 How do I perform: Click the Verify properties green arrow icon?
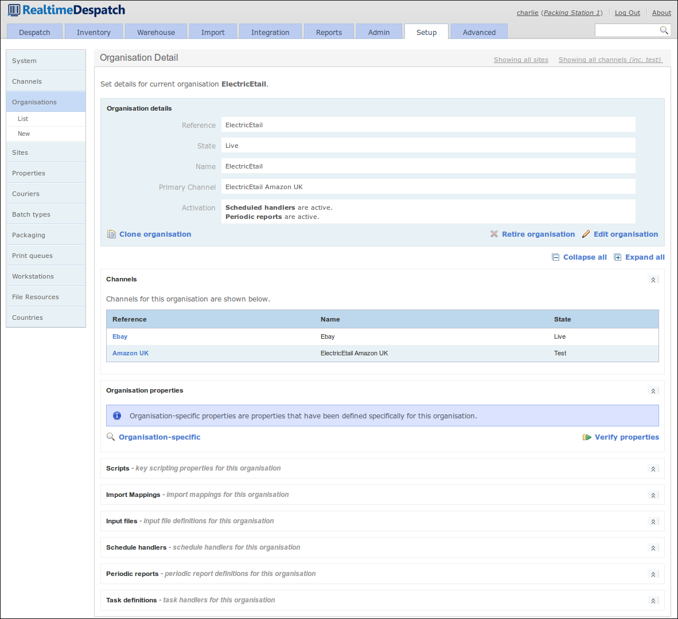[x=587, y=437]
